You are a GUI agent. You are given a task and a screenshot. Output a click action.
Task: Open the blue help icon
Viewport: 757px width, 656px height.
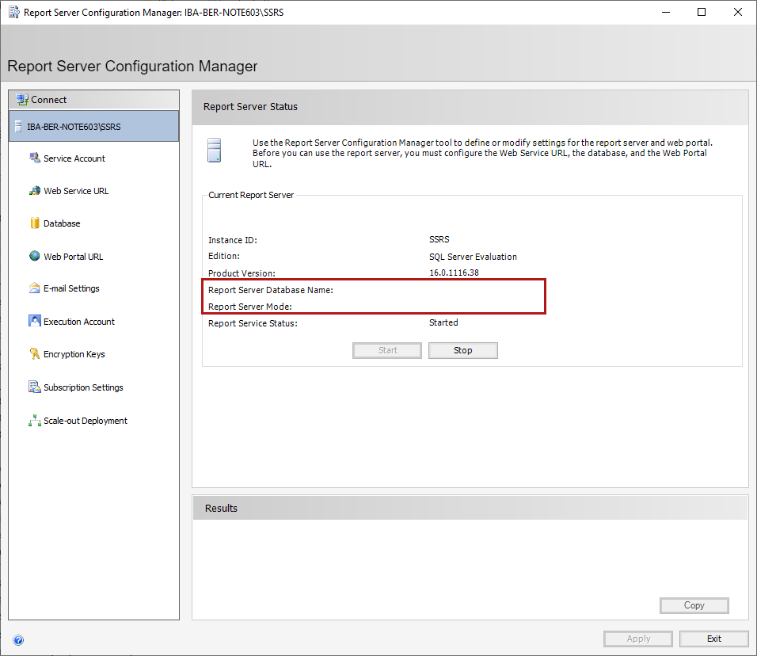[18, 640]
